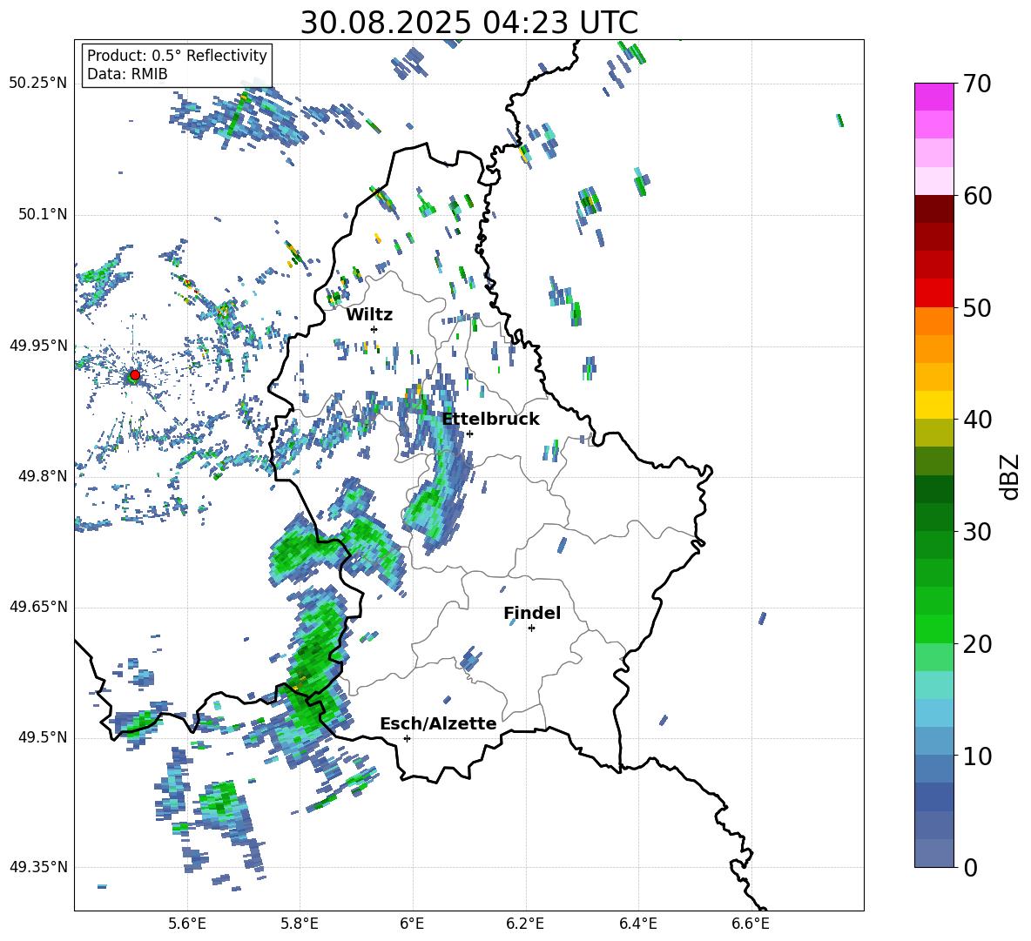Click the Wiltz cross marker
Image resolution: width=1031 pixels, height=941 pixels.
[x=374, y=329]
